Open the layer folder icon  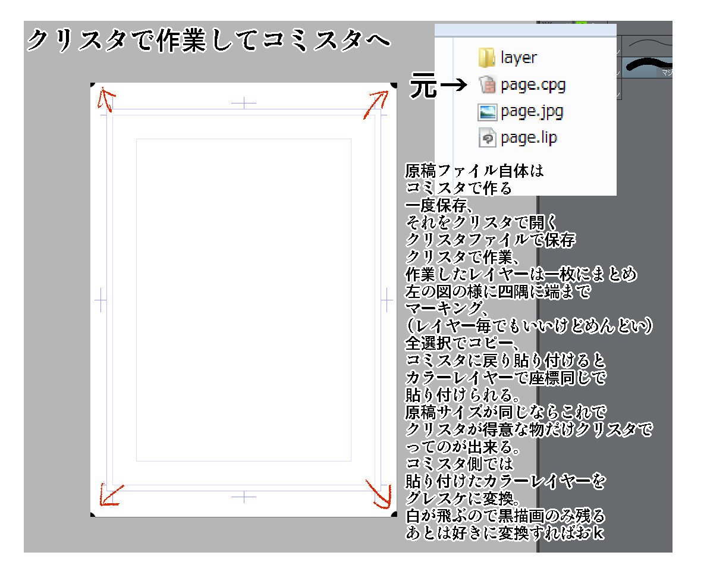[x=487, y=58]
